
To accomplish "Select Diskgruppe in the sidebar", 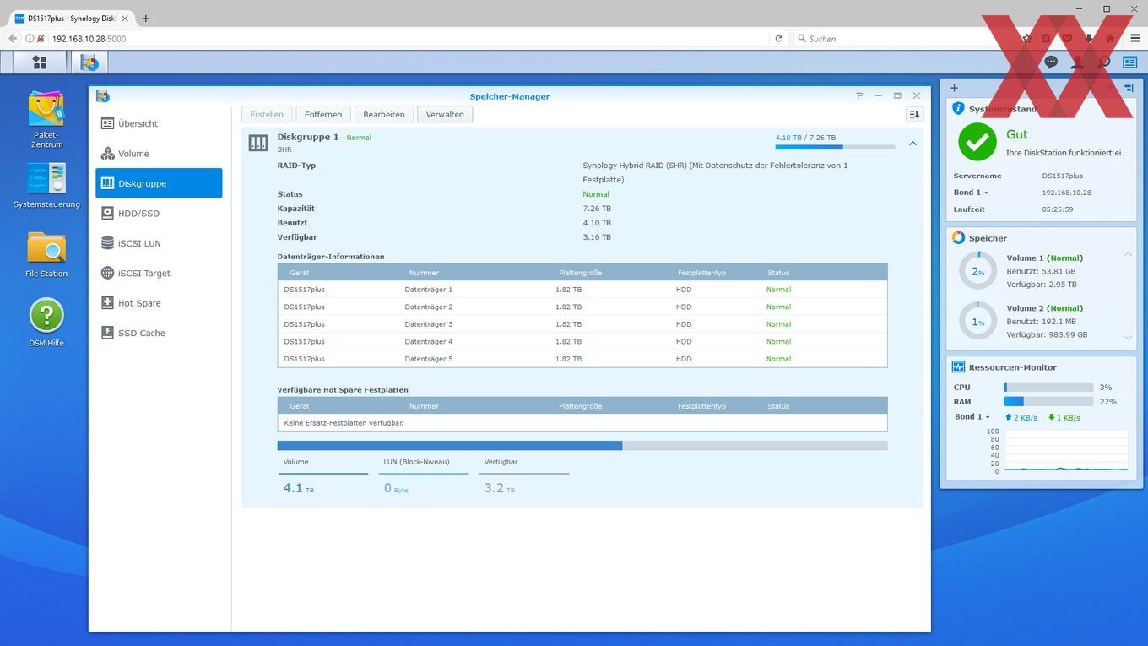I will click(159, 183).
